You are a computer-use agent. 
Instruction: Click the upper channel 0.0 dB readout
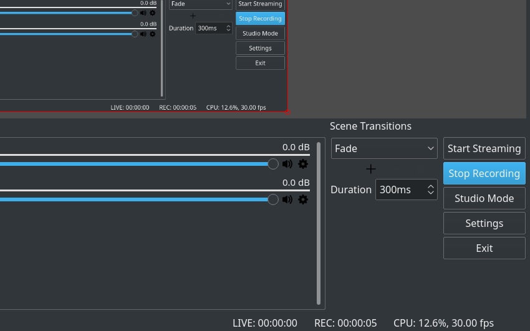coord(296,147)
